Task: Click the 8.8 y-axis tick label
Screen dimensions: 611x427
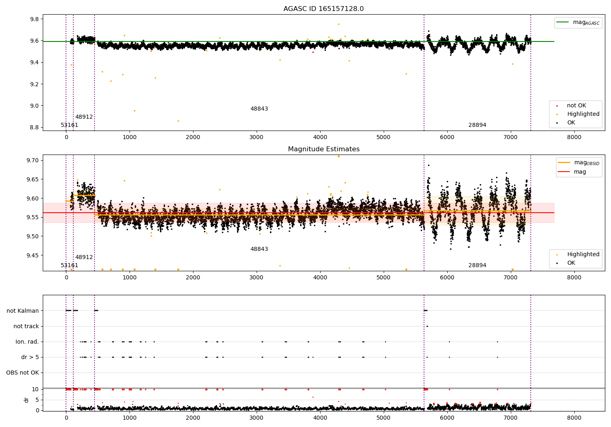Action: [x=35, y=127]
